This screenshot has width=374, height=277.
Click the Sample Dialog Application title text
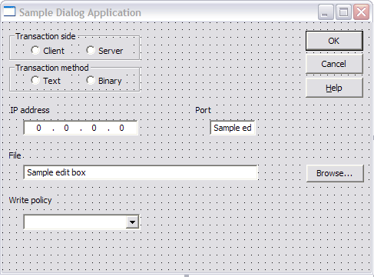(x=80, y=12)
